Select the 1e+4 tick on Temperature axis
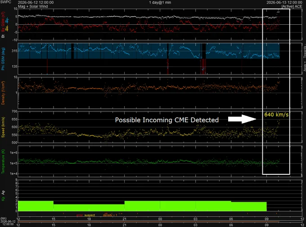Viewport: 306px width, 227px height. pyautogui.click(x=13, y=174)
